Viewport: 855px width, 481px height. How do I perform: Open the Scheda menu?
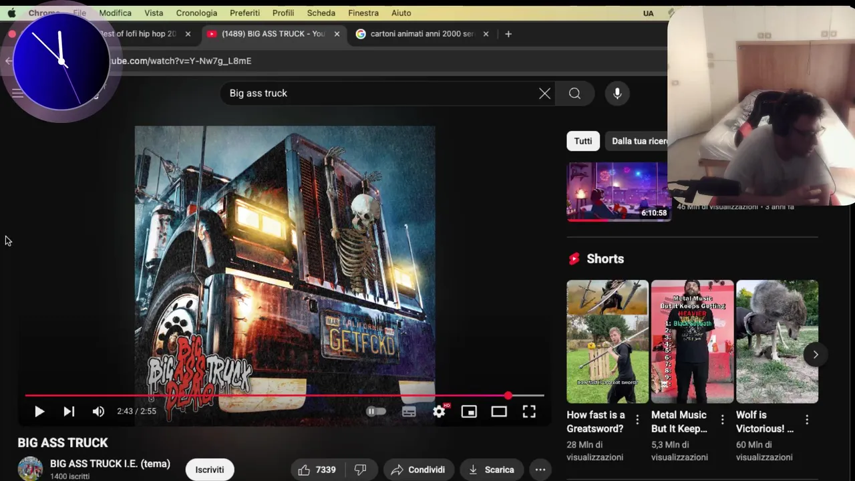tap(321, 13)
